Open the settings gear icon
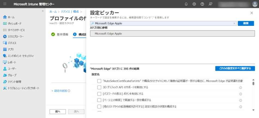The width and height of the screenshot is (259, 118). click(194, 4)
